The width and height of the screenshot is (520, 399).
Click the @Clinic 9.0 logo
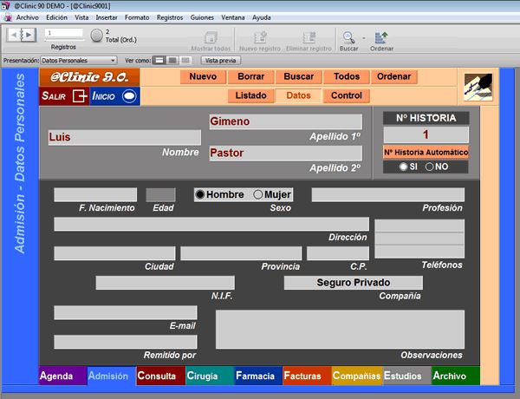coord(89,77)
